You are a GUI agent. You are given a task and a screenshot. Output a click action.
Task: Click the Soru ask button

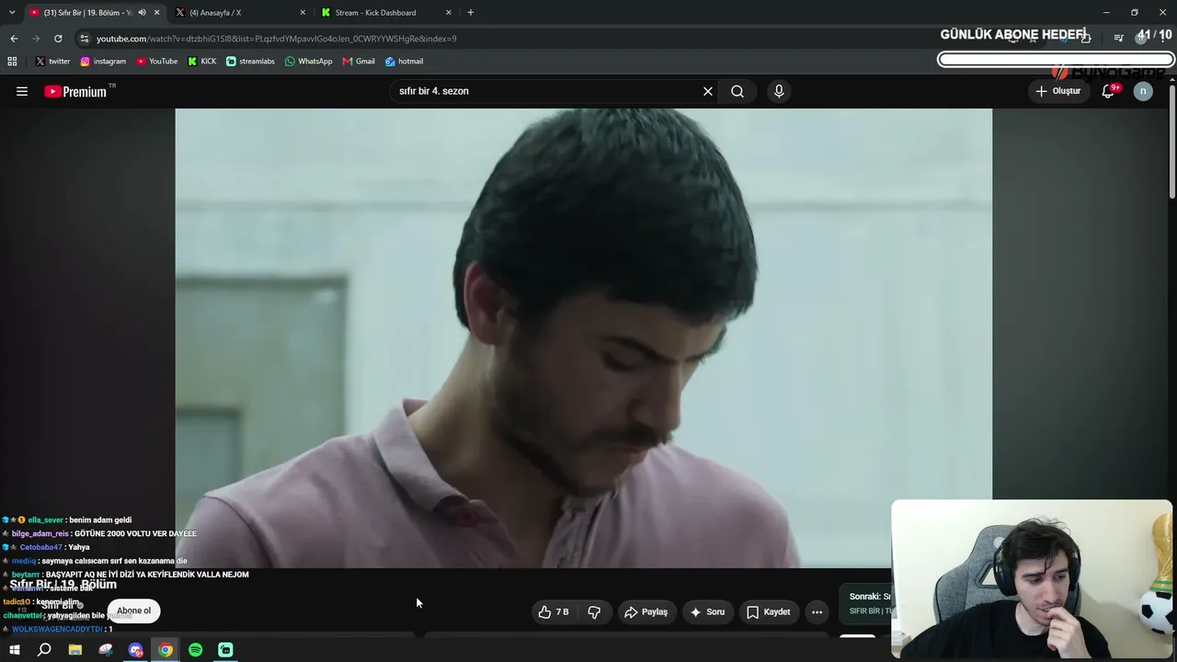click(x=707, y=611)
